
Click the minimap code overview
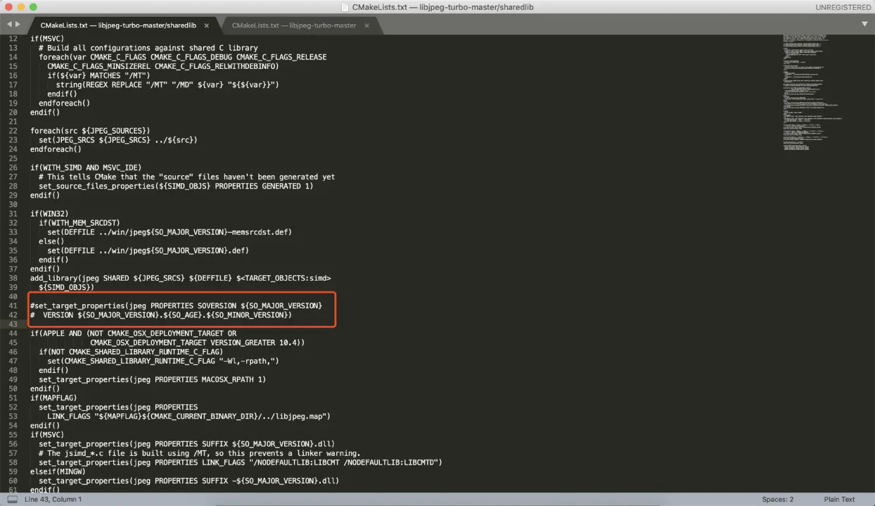point(812,92)
